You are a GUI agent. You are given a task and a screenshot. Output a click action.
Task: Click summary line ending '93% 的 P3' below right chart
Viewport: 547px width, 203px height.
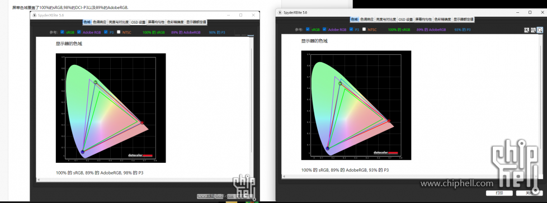(x=345, y=170)
